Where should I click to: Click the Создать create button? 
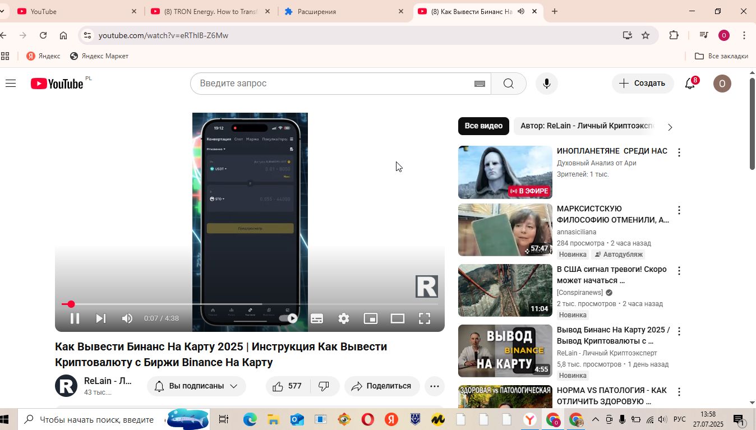643,84
